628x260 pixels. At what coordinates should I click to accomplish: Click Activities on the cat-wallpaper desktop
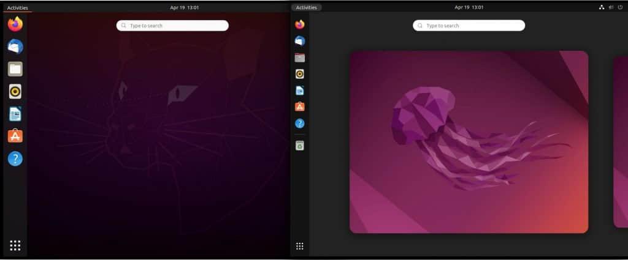pos(17,8)
